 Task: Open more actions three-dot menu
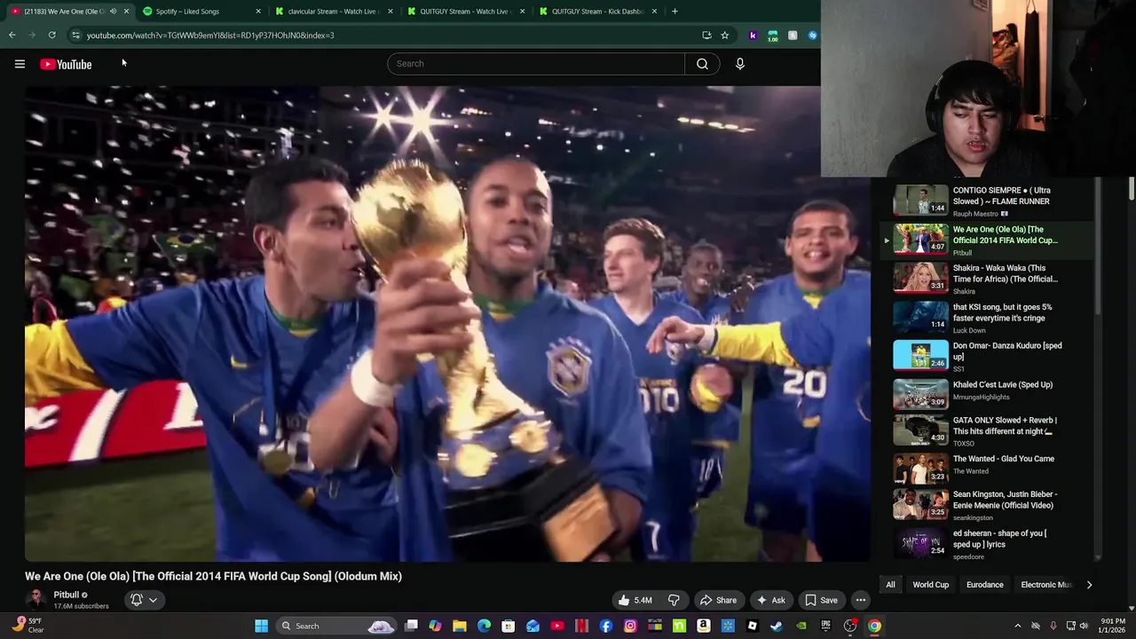(x=861, y=600)
